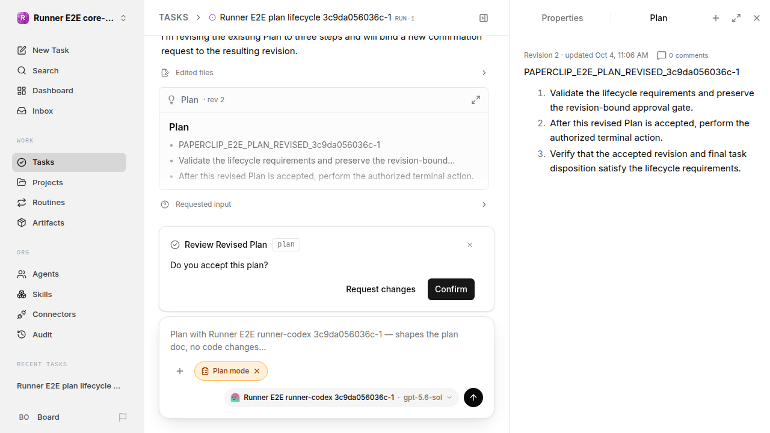Open the runner-codex model selector dropdown
The width and height of the screenshot is (770, 433).
pos(342,398)
